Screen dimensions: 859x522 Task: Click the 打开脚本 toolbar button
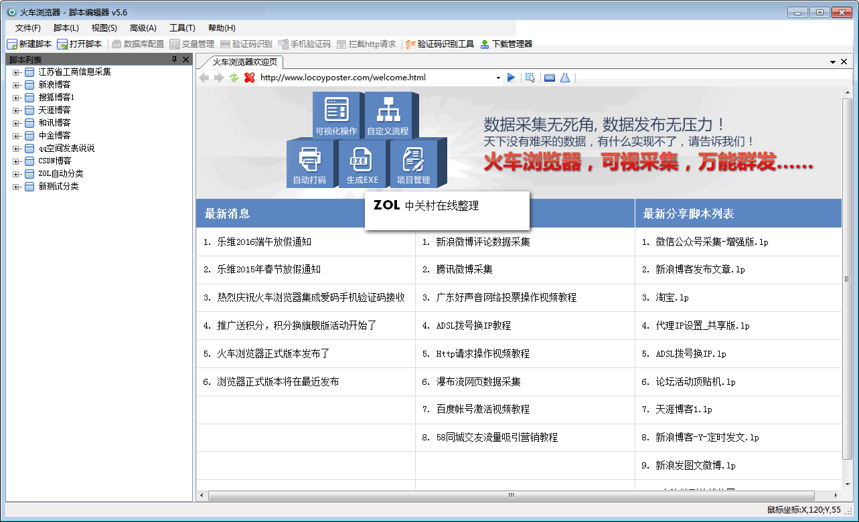(x=80, y=44)
